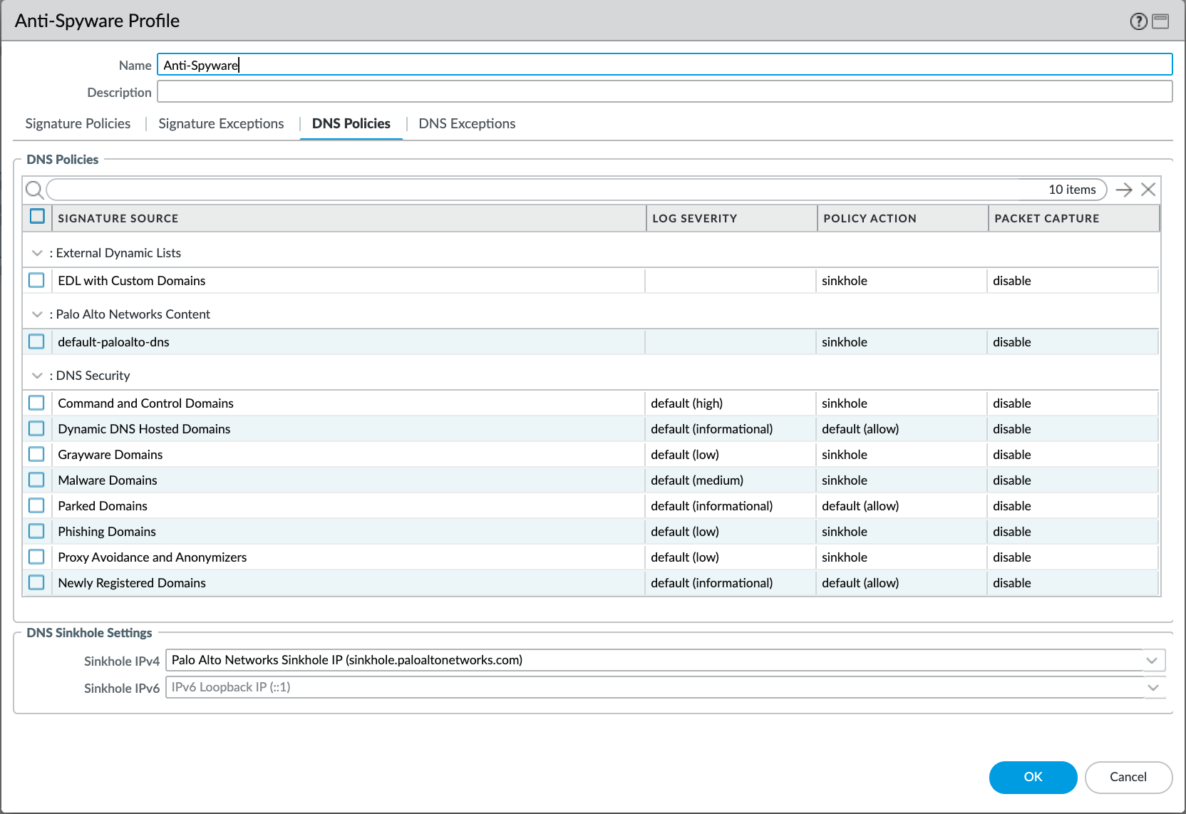1186x814 pixels.
Task: Enable the Phishing Domains checkbox
Action: point(36,531)
